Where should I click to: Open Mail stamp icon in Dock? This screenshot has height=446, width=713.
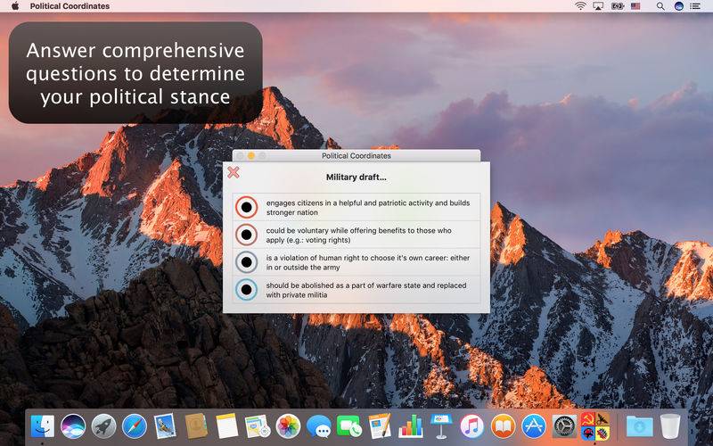(165, 426)
